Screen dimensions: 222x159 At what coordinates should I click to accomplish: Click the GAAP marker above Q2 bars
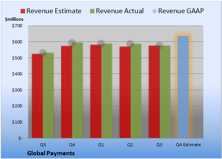click(x=130, y=44)
